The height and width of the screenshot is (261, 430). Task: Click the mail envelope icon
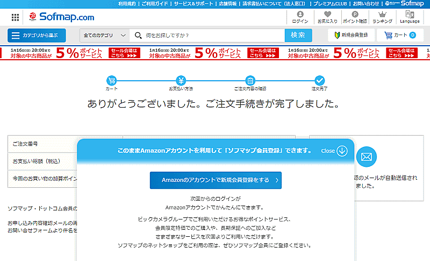[367, 157]
